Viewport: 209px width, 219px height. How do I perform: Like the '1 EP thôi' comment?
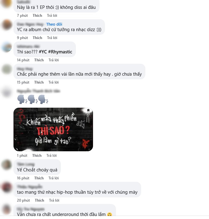37,16
